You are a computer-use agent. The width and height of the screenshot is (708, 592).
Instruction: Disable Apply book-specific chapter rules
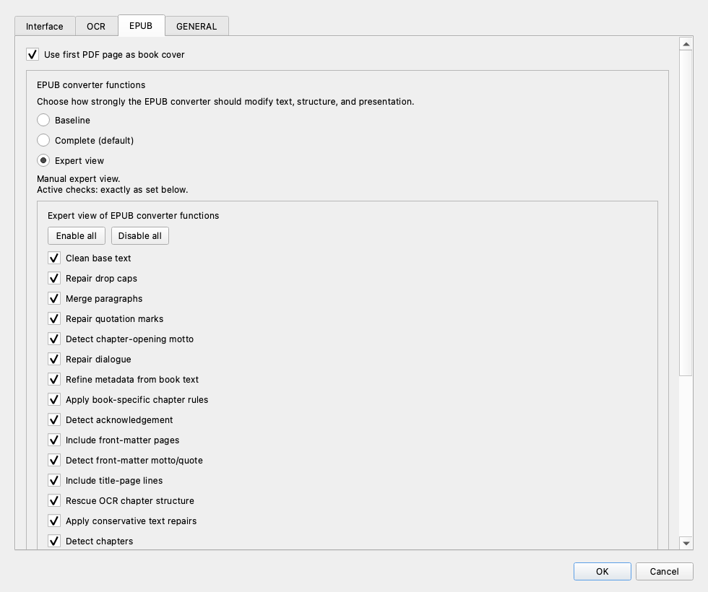tap(54, 400)
